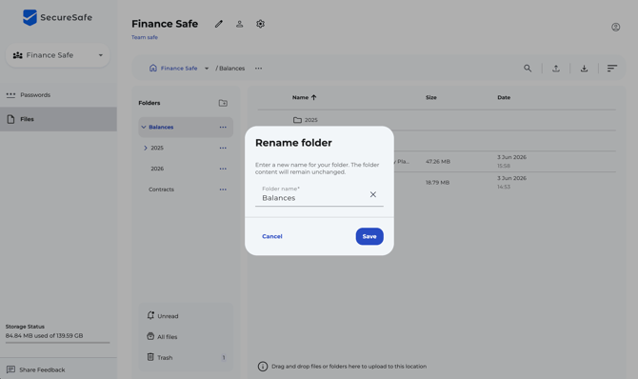638x379 pixels.
Task: Open breadcrumb Finance Safe dropdown arrow
Action: click(207, 69)
